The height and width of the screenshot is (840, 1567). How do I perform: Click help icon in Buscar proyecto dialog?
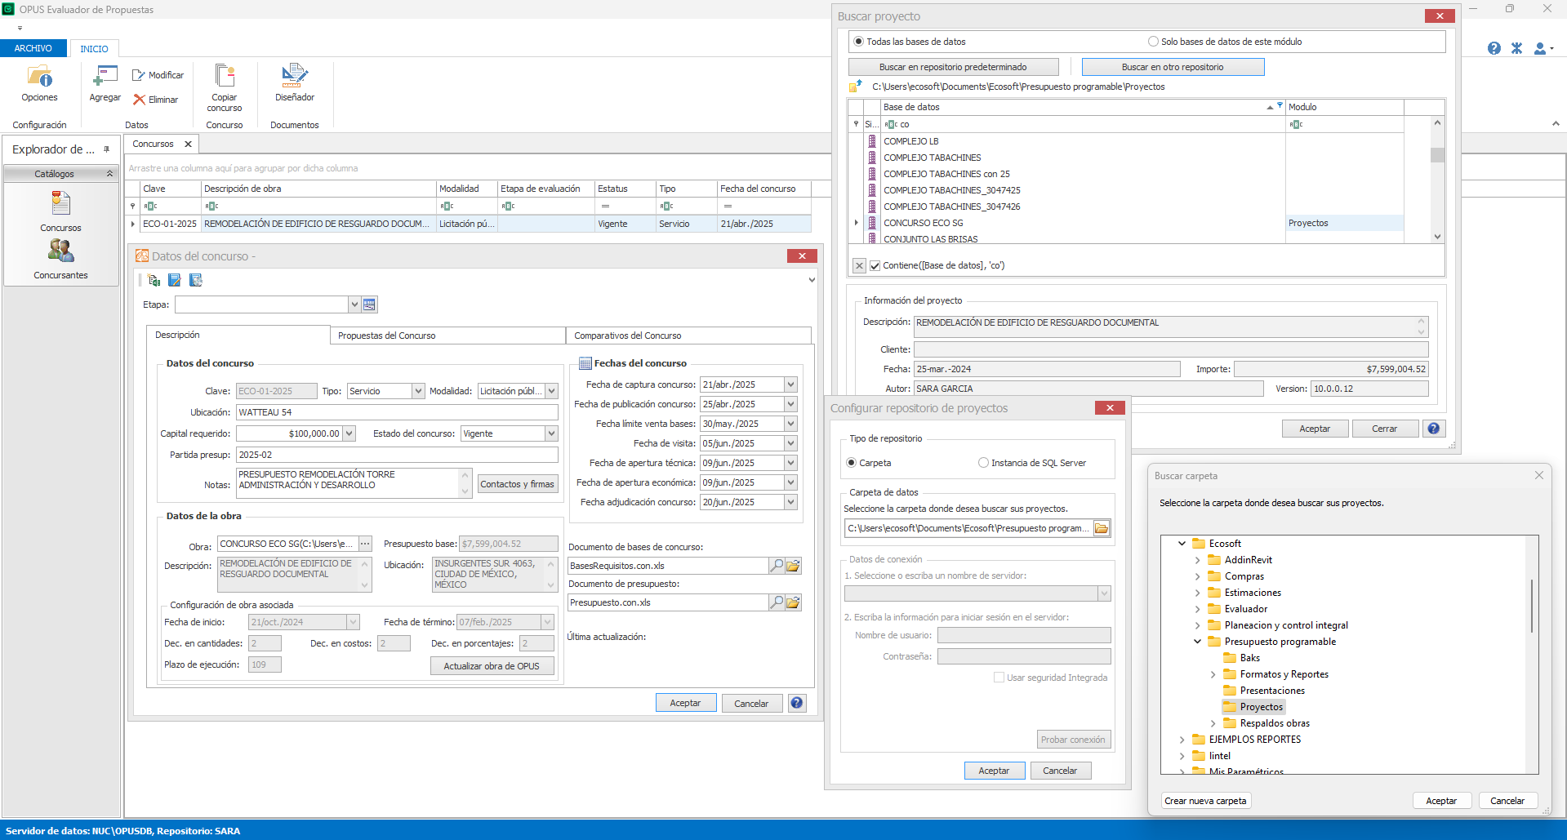click(x=1434, y=429)
